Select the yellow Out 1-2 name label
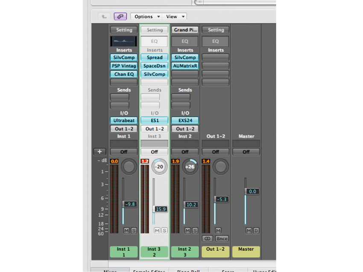 [x=215, y=252]
